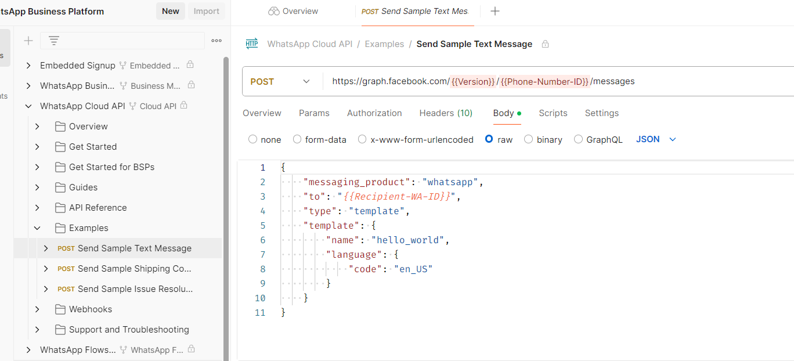The width and height of the screenshot is (794, 361).
Task: Click the plus icon to open new tab
Action: coord(495,11)
